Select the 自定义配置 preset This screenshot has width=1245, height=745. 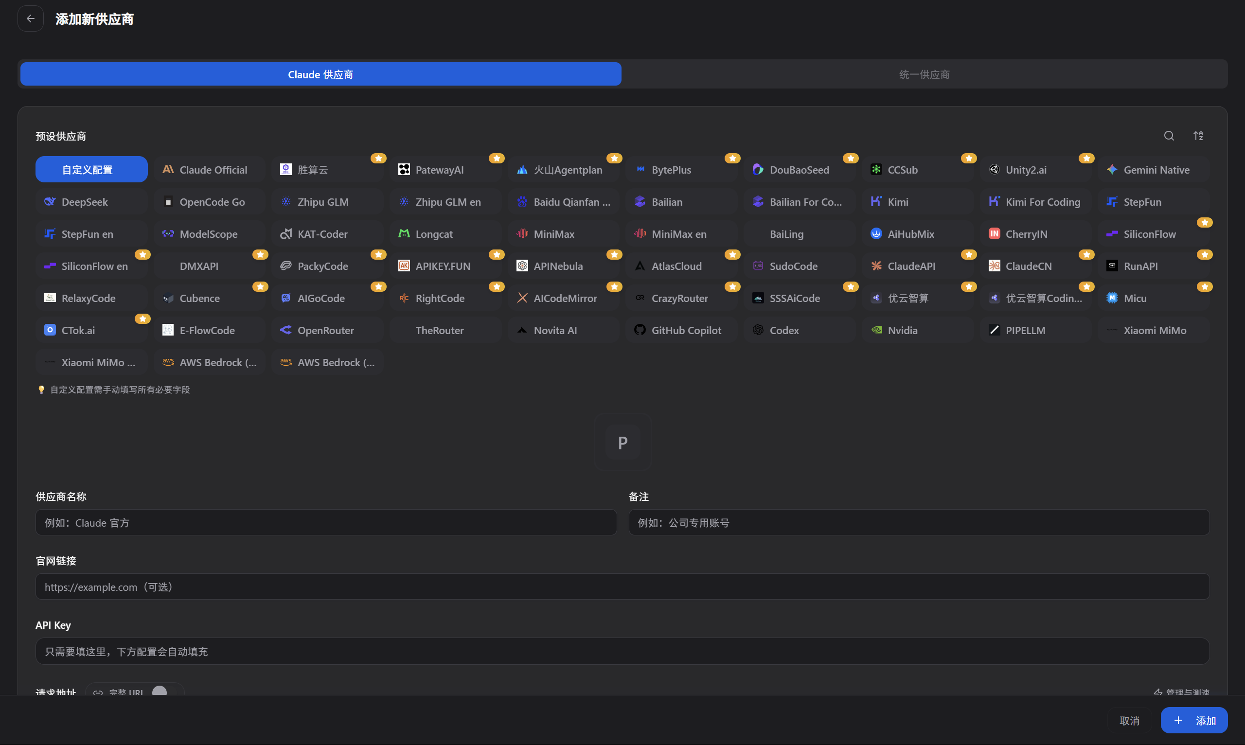[91, 170]
